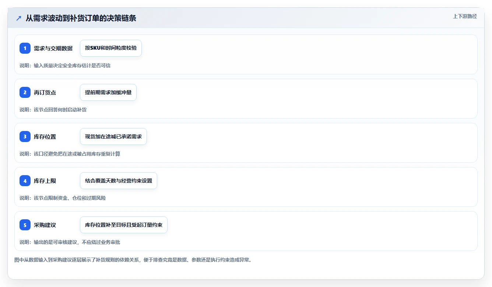Select the title 从需求波动到补货订单的决策链条

pos(81,18)
